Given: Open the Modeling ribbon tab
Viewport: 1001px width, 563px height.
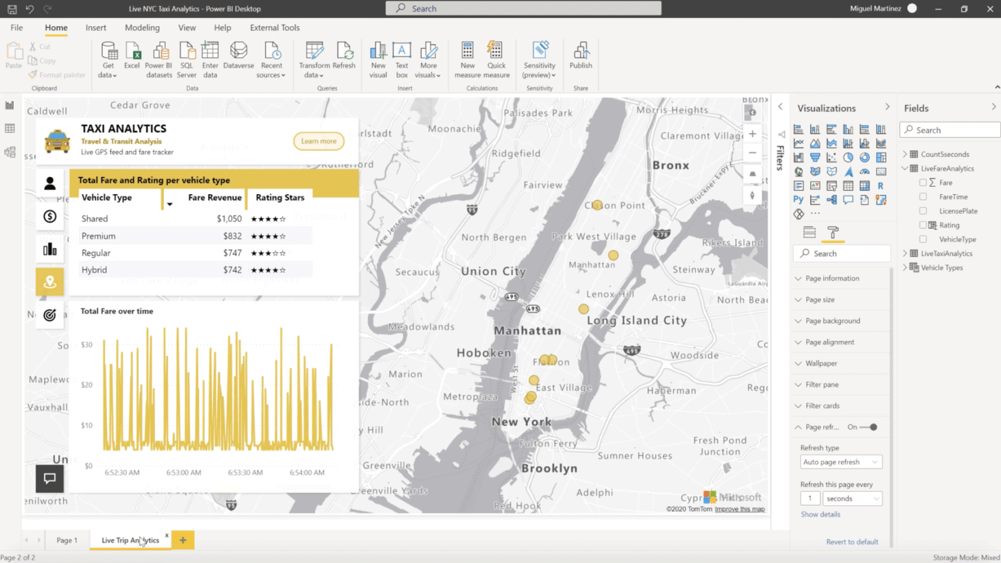Looking at the screenshot, I should click(x=142, y=27).
